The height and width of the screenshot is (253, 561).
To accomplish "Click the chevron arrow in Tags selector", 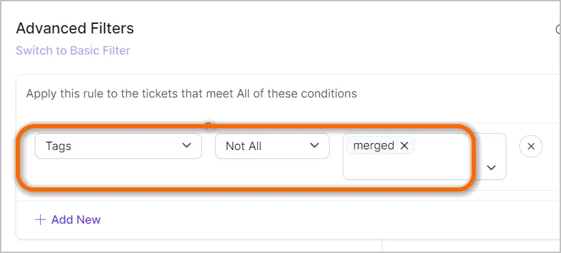I will 186,145.
